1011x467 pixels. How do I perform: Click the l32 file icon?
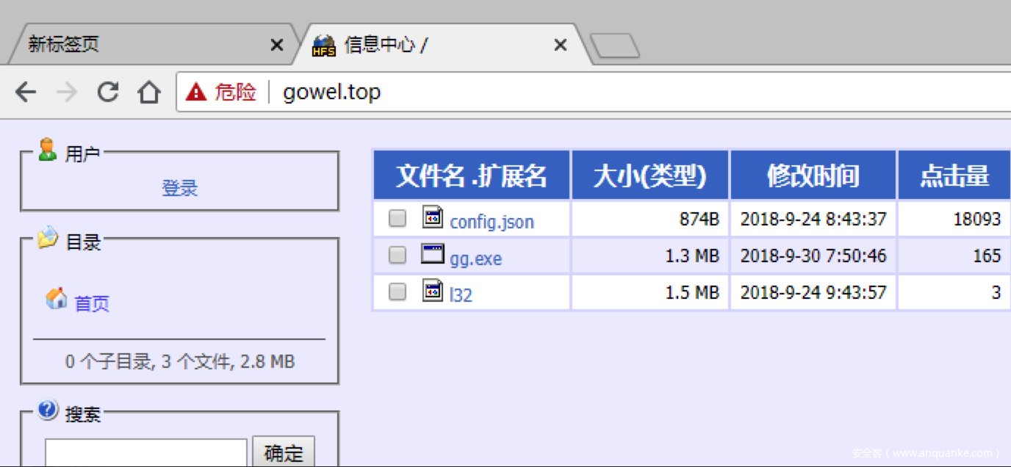tap(433, 290)
